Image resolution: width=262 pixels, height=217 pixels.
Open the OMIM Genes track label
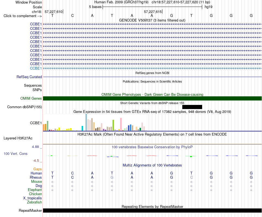pos(31,98)
